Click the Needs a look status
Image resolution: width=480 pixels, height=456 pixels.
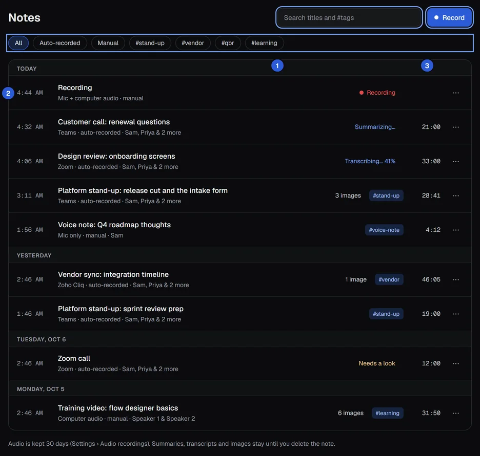377,363
